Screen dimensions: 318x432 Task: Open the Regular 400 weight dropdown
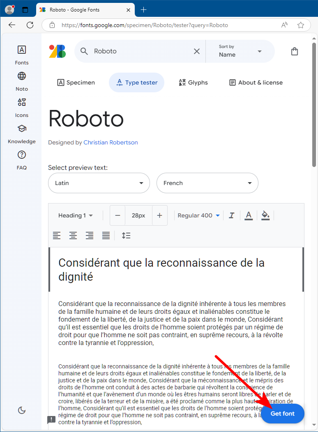click(x=199, y=215)
